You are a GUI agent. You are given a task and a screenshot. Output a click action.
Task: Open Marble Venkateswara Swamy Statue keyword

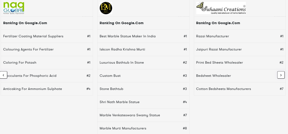click(130, 115)
